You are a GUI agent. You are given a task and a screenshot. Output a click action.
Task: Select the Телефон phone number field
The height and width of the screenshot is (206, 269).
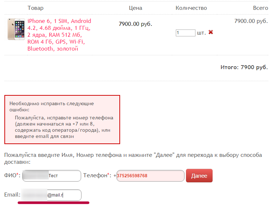pyautogui.click(x=150, y=176)
